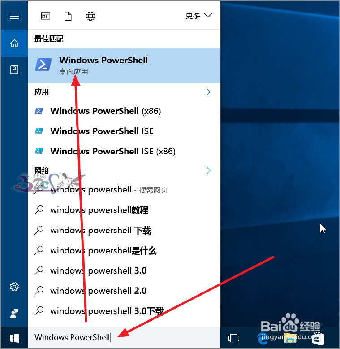Expand the 应用 section arrow

pos(208,92)
